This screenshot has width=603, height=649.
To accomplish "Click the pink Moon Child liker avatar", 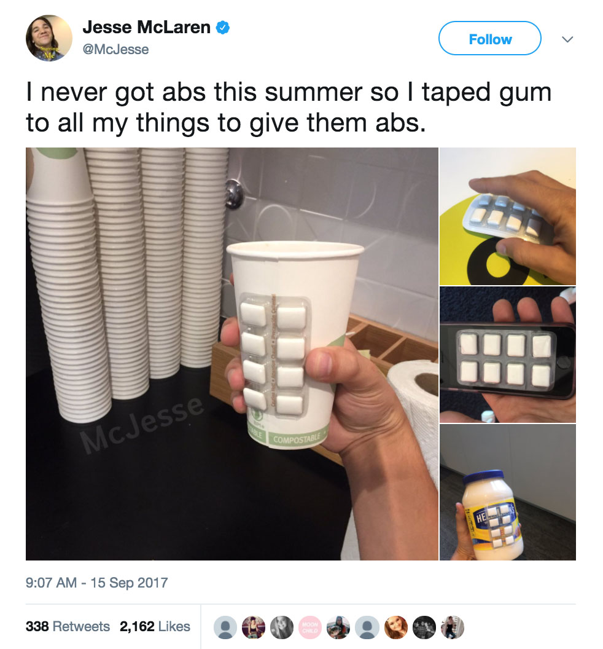I will tap(310, 627).
